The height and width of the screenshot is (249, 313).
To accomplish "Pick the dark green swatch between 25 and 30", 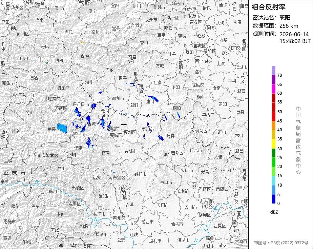I will click(274, 153).
